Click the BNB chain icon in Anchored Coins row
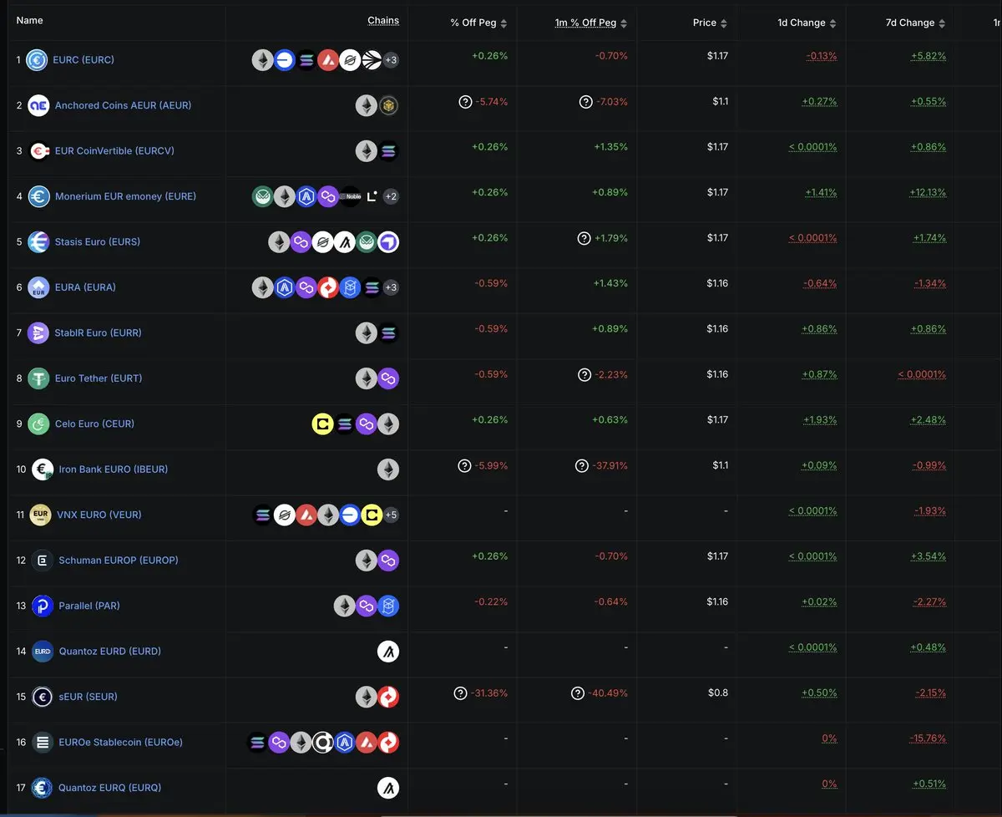The image size is (1002, 817). point(388,106)
